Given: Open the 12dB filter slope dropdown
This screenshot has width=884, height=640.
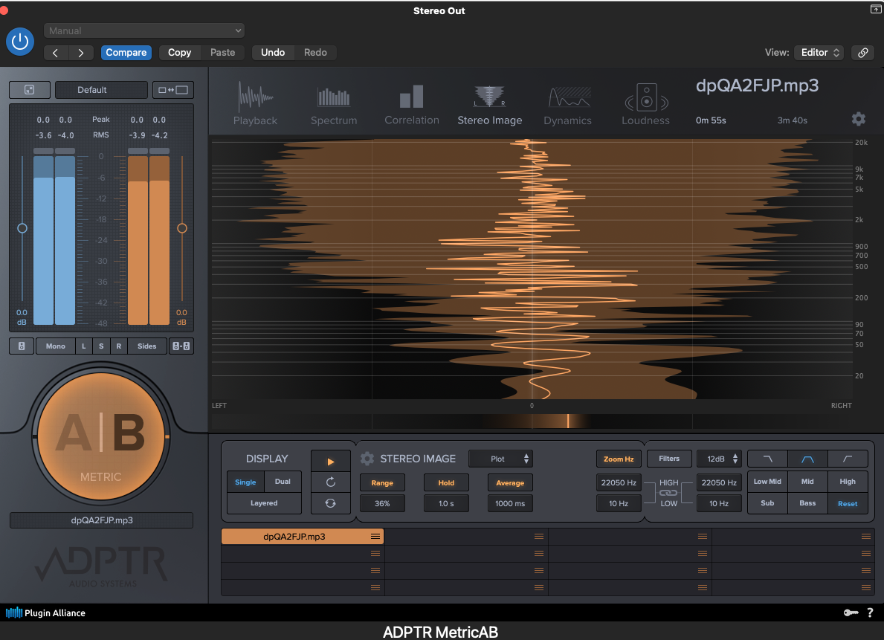Looking at the screenshot, I should tap(720, 459).
